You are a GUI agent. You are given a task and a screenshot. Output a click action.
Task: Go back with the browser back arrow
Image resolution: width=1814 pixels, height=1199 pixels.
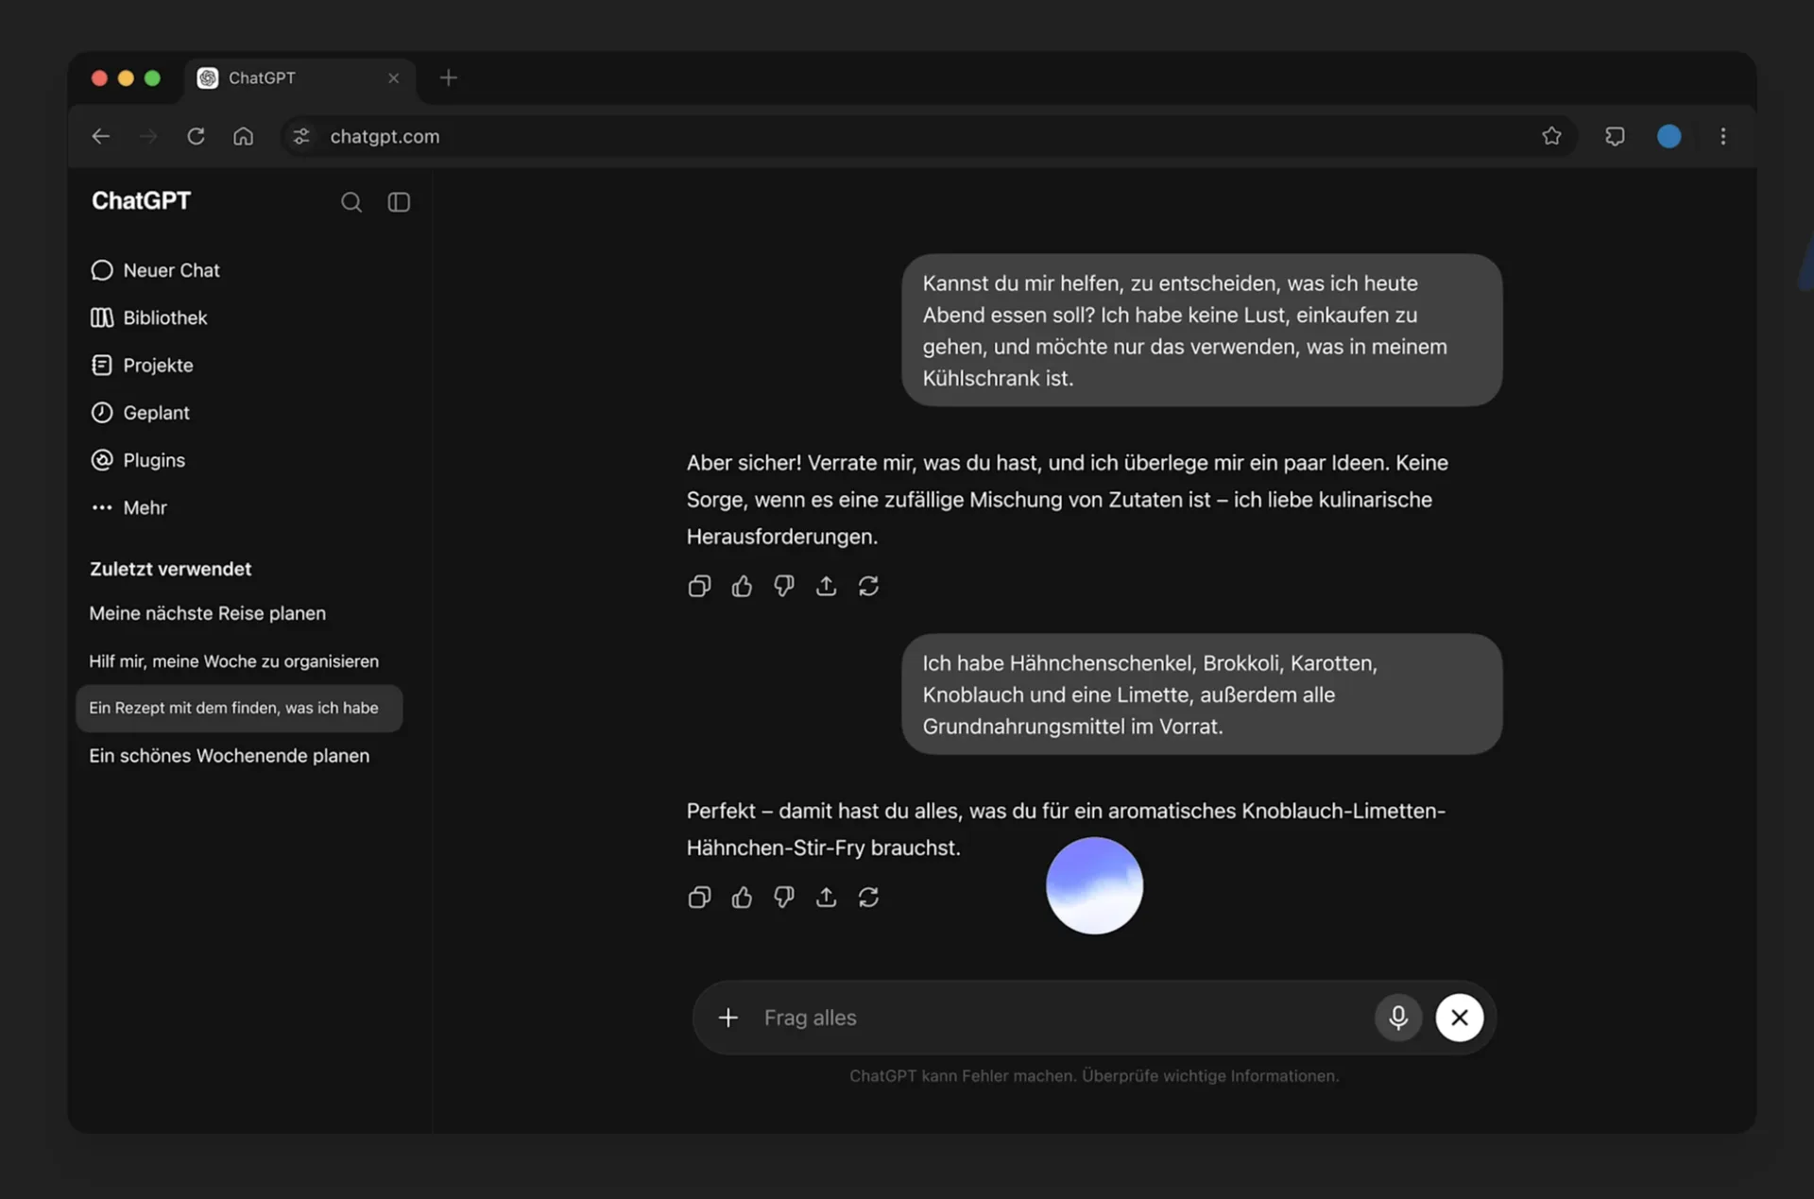101,136
